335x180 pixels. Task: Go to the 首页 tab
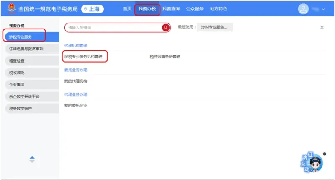[x=127, y=9]
